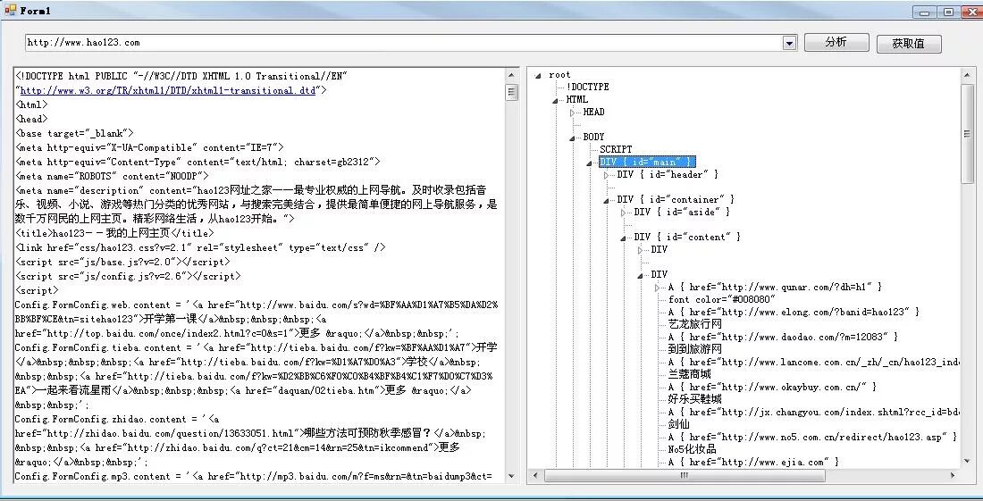Click the <title>hao123 source line
The height and width of the screenshot is (501, 983).
[x=114, y=233]
